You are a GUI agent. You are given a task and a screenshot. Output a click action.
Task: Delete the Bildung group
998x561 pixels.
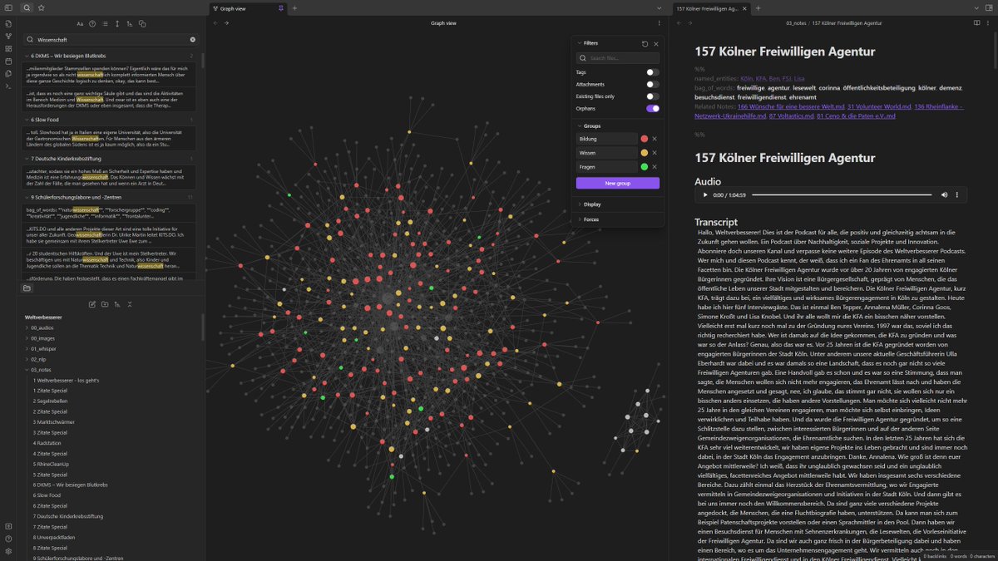click(x=655, y=139)
